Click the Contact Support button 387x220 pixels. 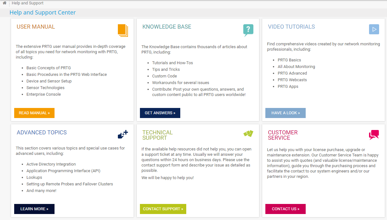pyautogui.click(x=163, y=209)
